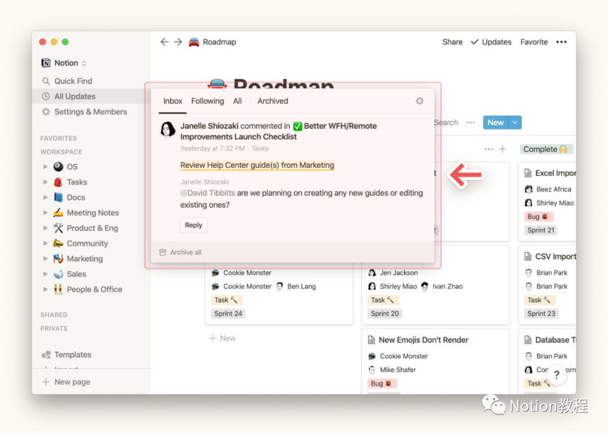Viewport: 608px width, 433px height.
Task: Click the Quick Find search icon
Action: click(x=46, y=81)
